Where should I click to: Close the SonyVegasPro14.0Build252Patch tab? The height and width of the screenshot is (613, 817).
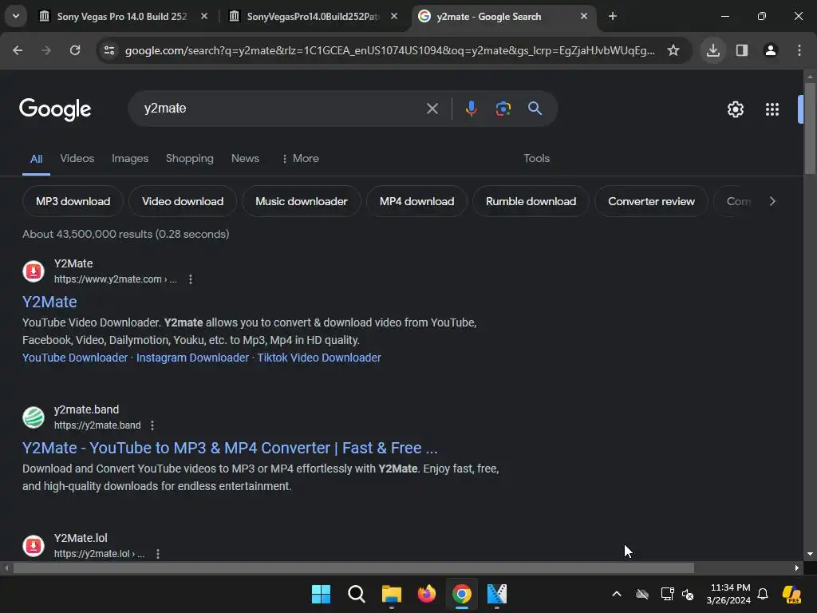point(394,16)
